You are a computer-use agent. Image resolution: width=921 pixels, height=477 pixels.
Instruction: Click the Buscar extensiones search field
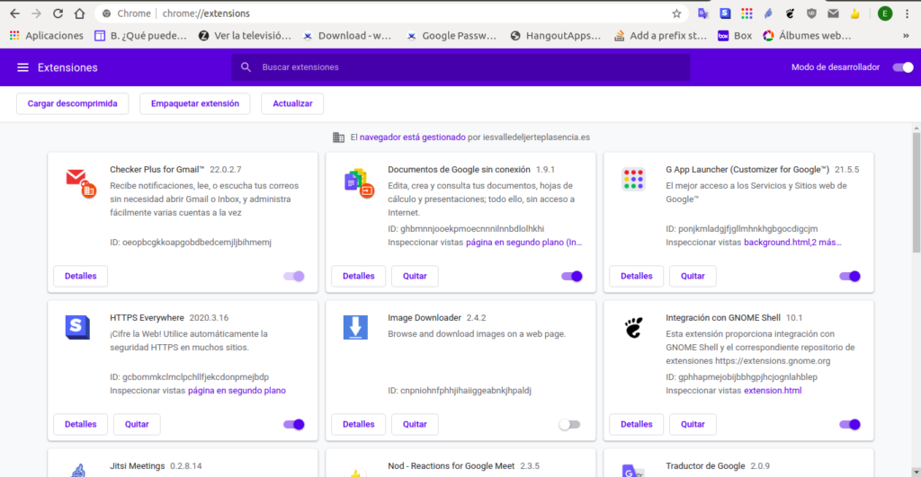(460, 66)
